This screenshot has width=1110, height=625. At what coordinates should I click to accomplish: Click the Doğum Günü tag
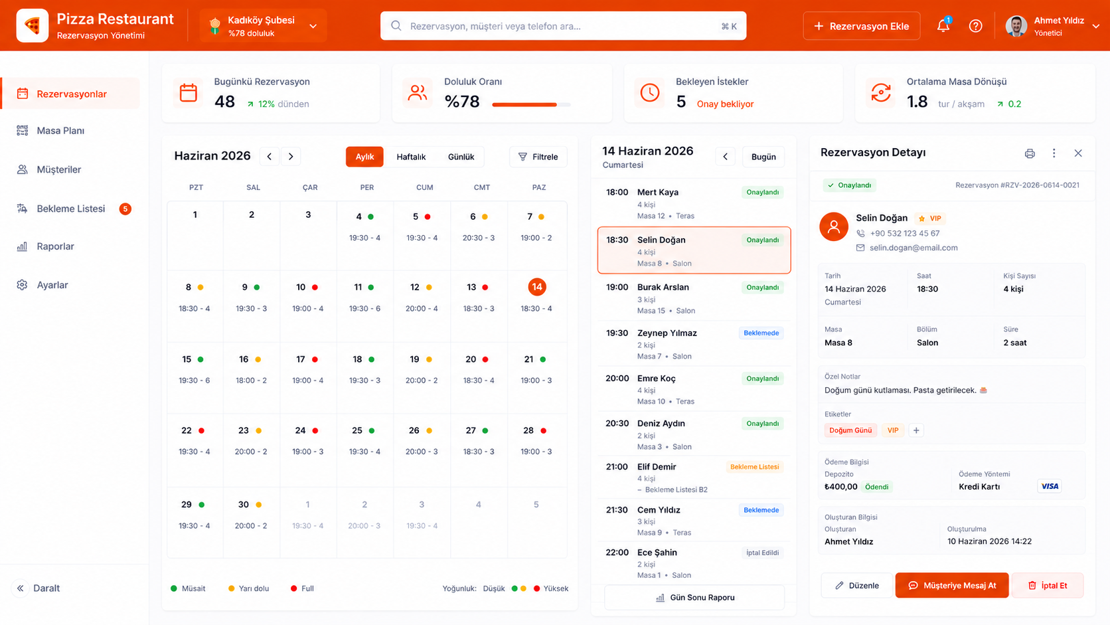click(x=850, y=430)
